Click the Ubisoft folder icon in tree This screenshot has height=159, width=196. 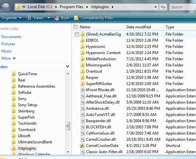14,136
